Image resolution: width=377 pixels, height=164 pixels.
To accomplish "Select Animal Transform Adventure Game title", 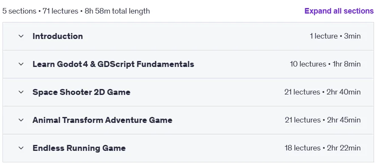I will [x=102, y=120].
